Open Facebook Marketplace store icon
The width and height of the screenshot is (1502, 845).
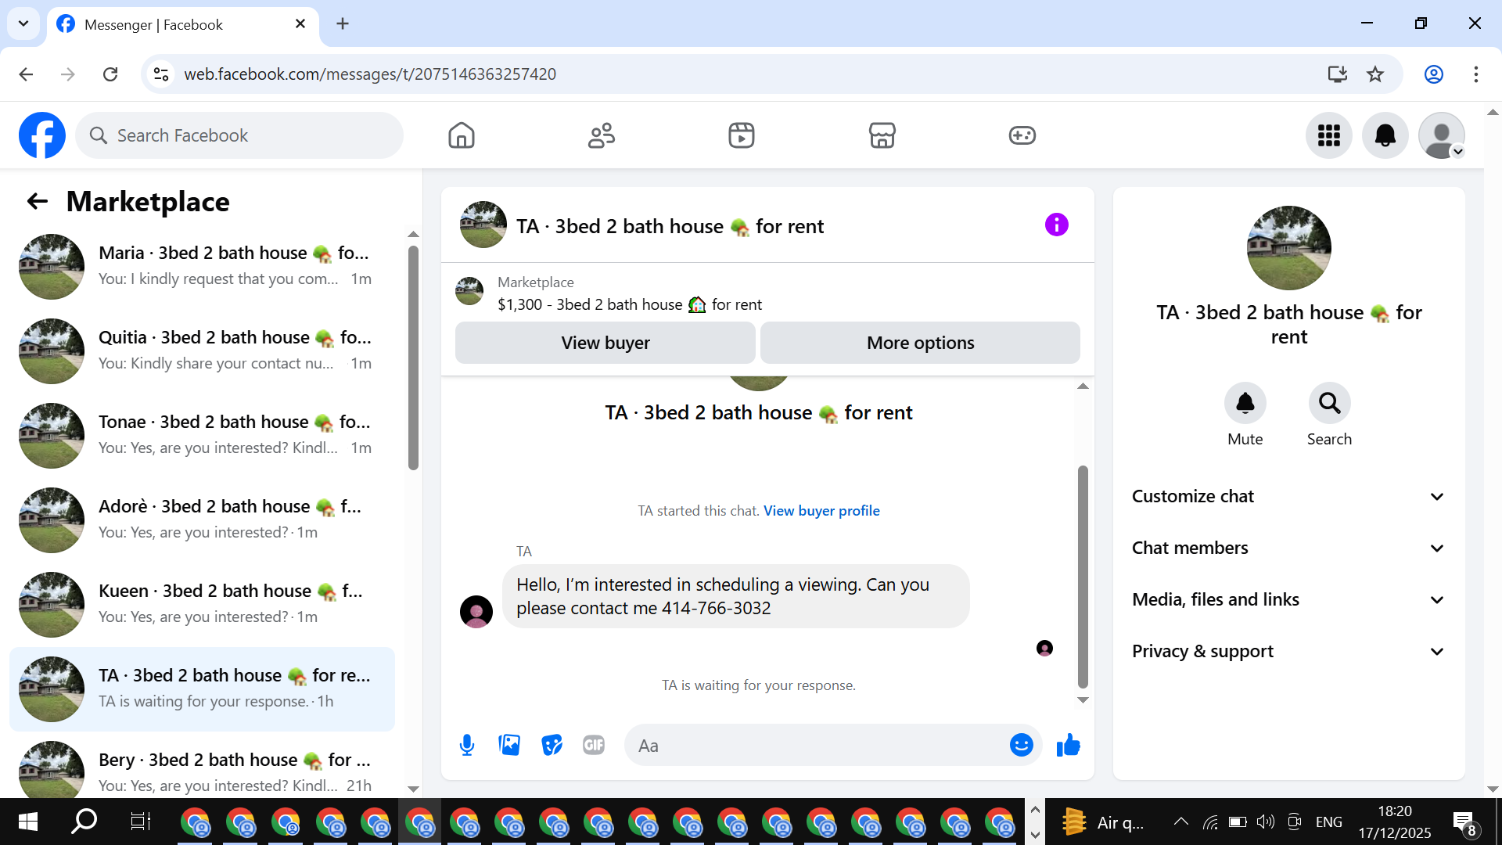882,135
